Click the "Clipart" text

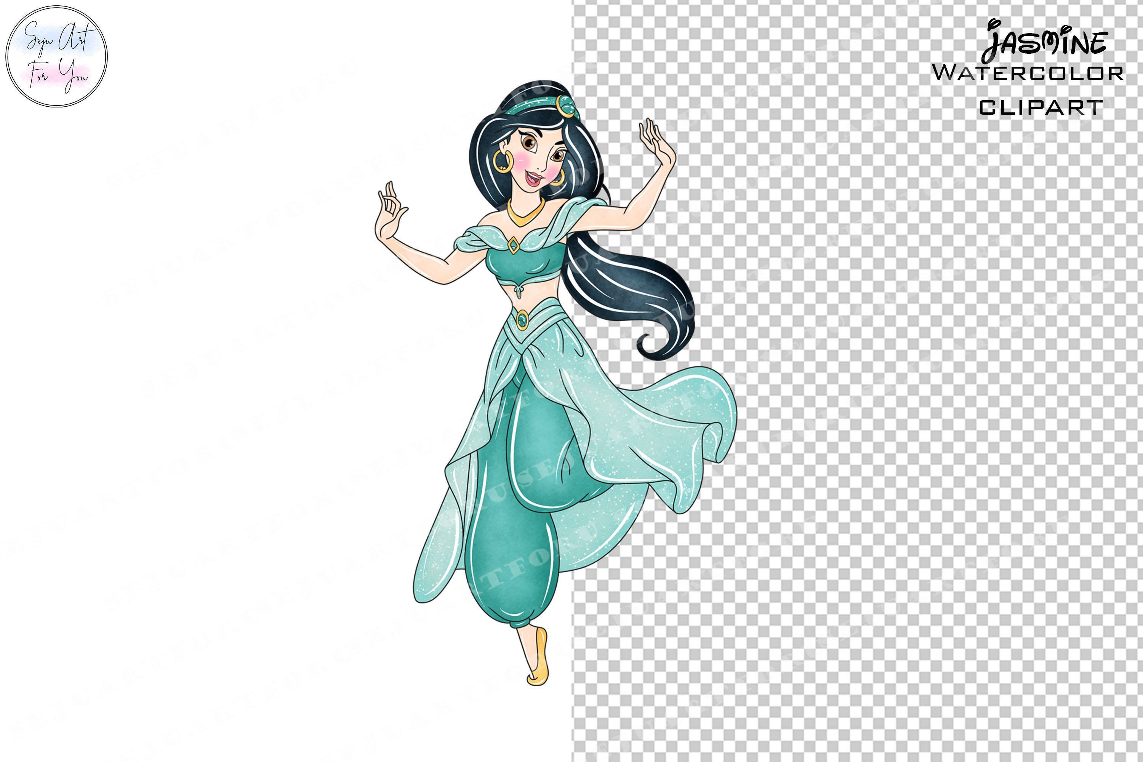1041,107
